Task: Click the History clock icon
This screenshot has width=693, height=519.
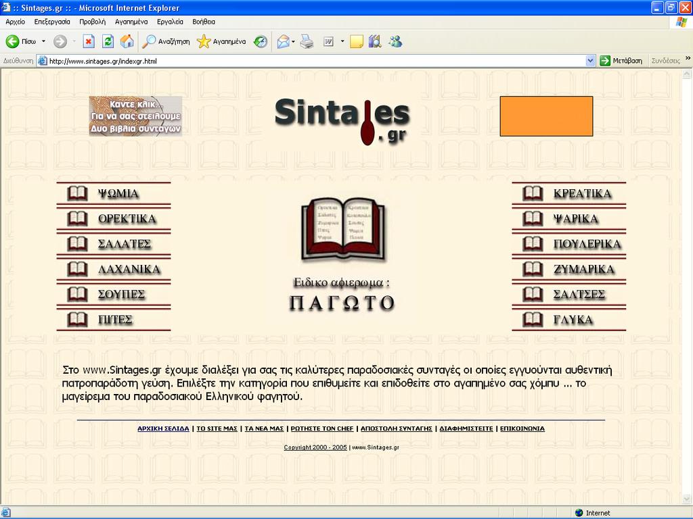Action: click(261, 41)
